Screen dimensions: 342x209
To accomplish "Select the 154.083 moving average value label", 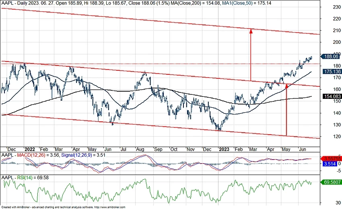I will pyautogui.click(x=332, y=96).
